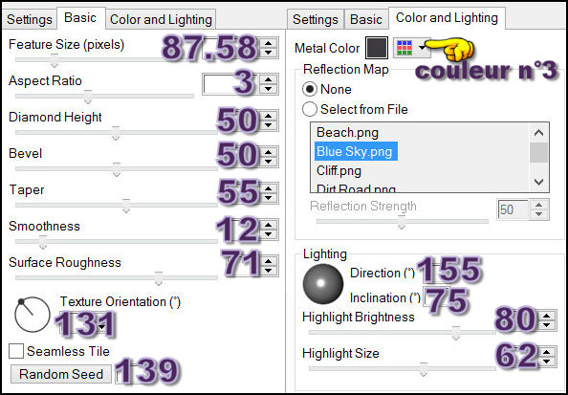This screenshot has height=395, width=568.
Task: Select Beach.png in the reflection list
Action: click(x=347, y=133)
